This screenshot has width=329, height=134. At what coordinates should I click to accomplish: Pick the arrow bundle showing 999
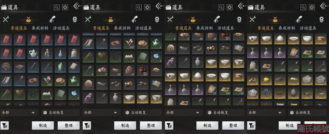[x=307, y=66]
